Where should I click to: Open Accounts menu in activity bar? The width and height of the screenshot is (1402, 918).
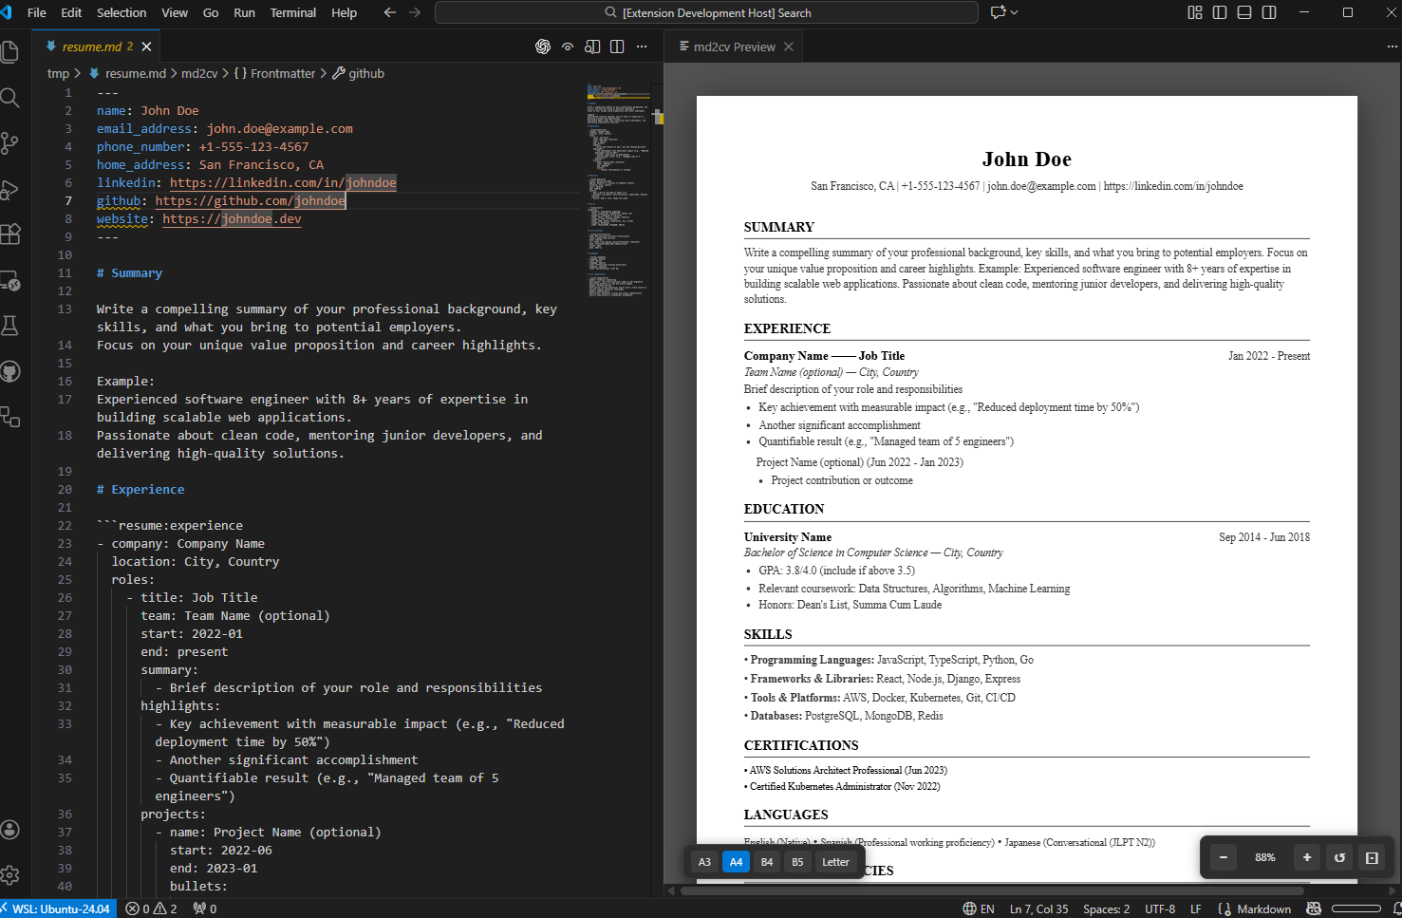9,830
